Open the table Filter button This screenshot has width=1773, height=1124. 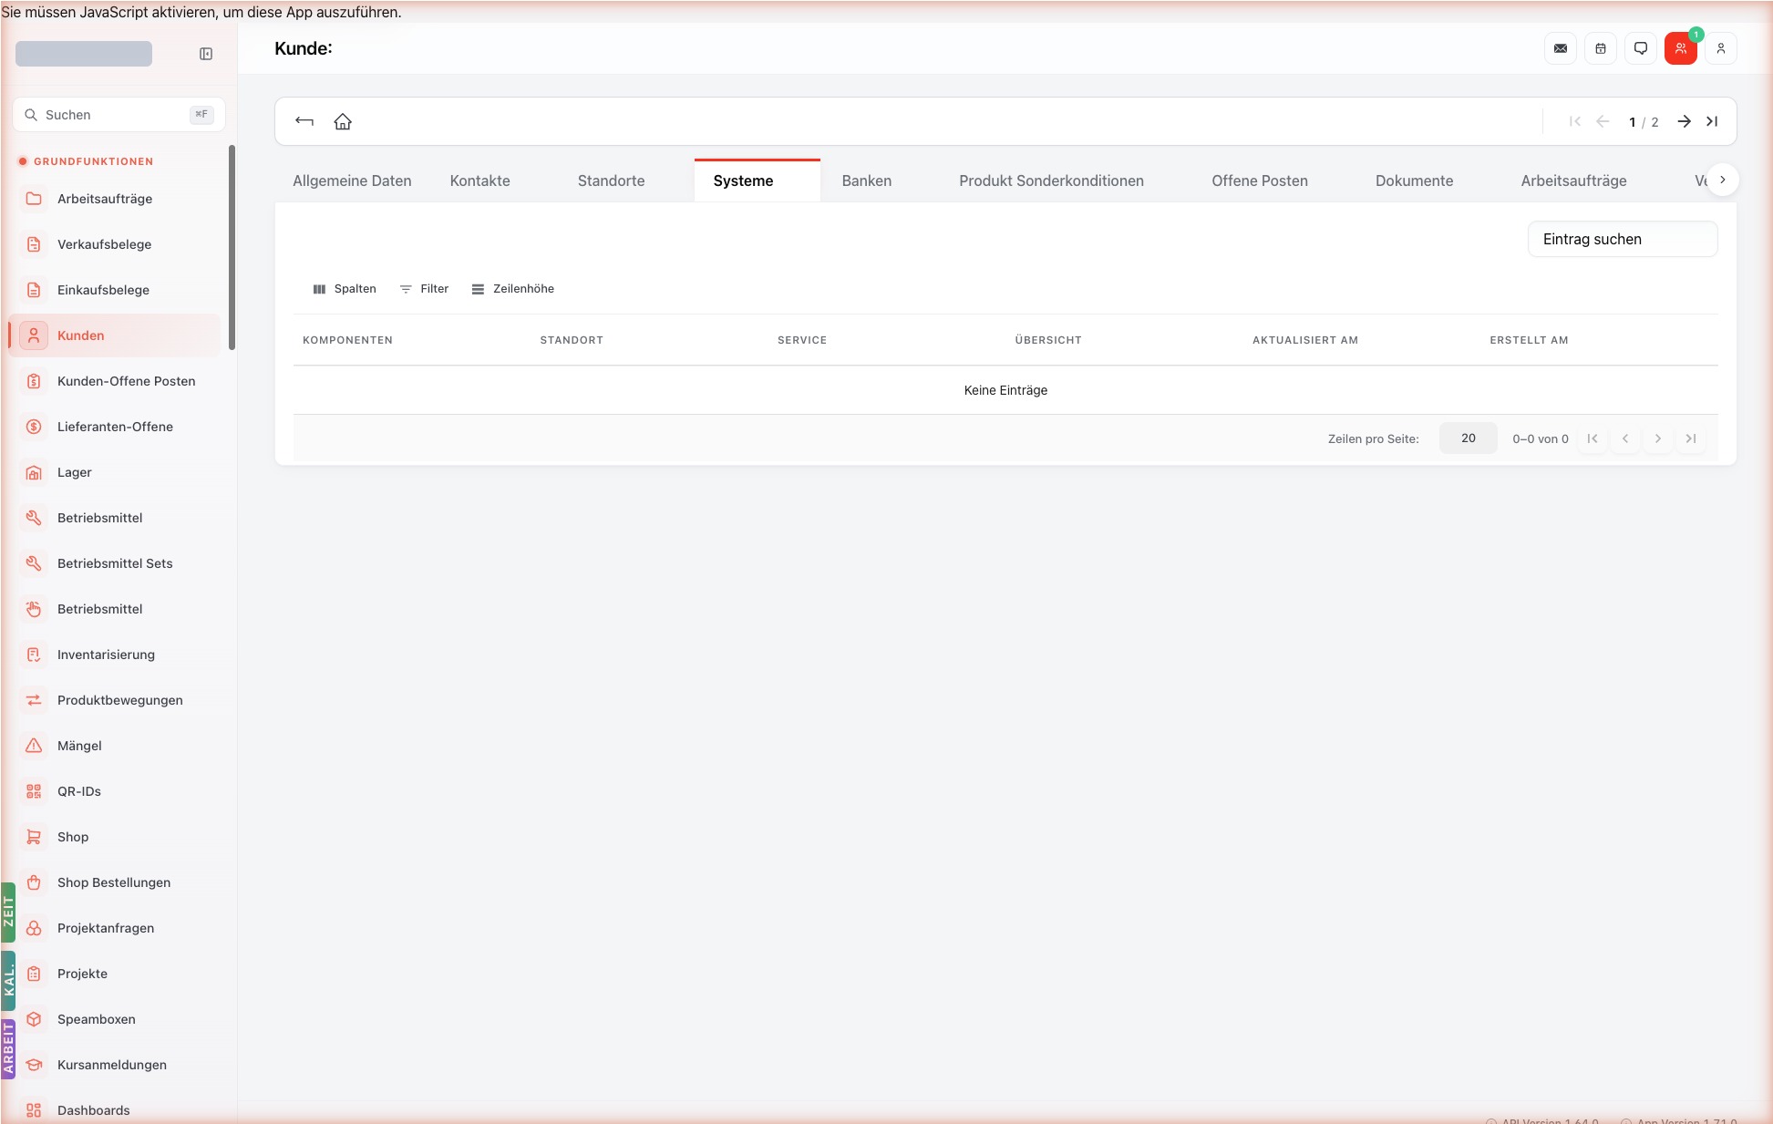click(x=425, y=289)
